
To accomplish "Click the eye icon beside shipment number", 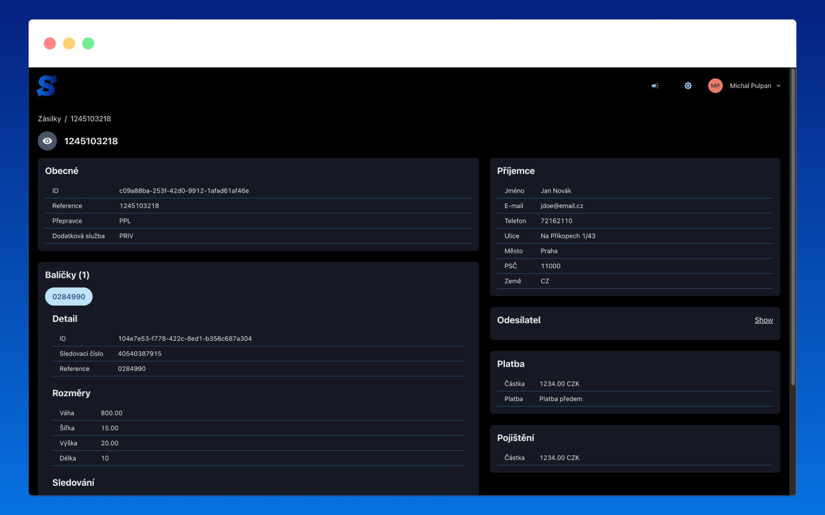I will (x=47, y=141).
